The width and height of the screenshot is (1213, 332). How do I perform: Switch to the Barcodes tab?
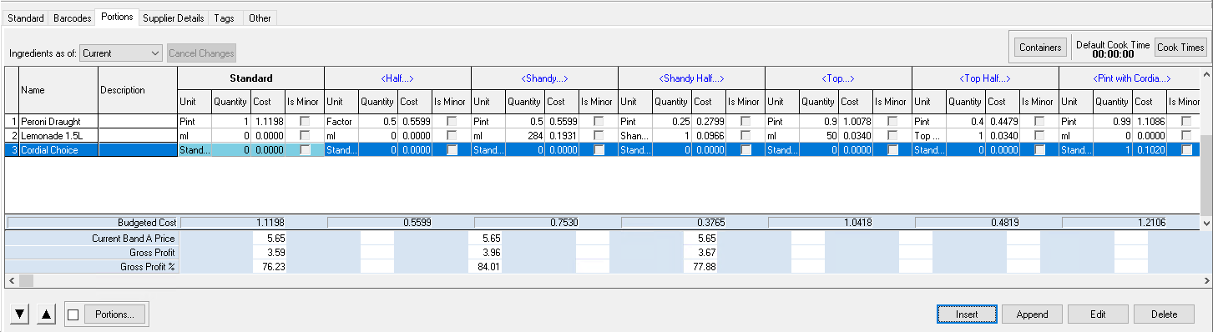(x=71, y=18)
